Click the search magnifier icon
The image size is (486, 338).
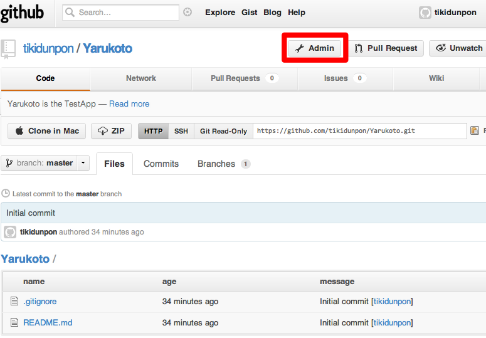click(70, 13)
